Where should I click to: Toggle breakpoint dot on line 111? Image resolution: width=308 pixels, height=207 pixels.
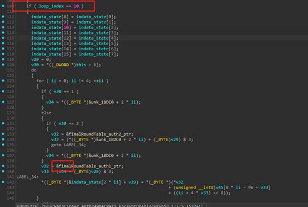coord(3,17)
